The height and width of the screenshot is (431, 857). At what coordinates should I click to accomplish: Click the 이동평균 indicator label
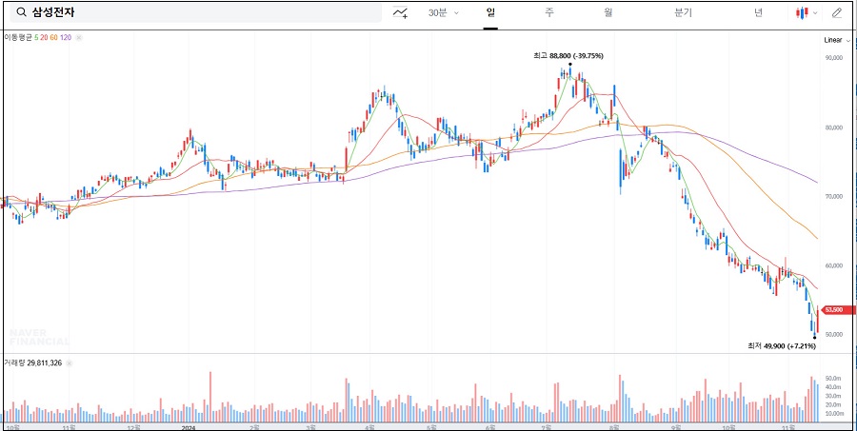[18, 37]
